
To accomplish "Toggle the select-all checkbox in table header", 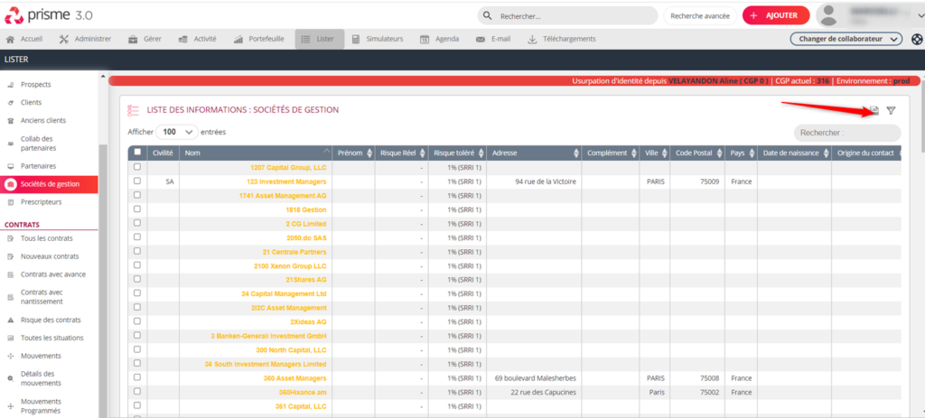I will [137, 153].
